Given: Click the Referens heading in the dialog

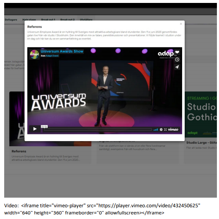Looking at the screenshot, I should coord(34,27).
